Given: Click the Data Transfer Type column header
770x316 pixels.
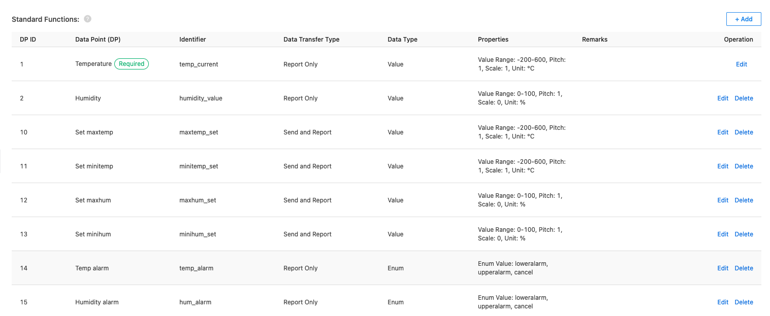Looking at the screenshot, I should [311, 40].
